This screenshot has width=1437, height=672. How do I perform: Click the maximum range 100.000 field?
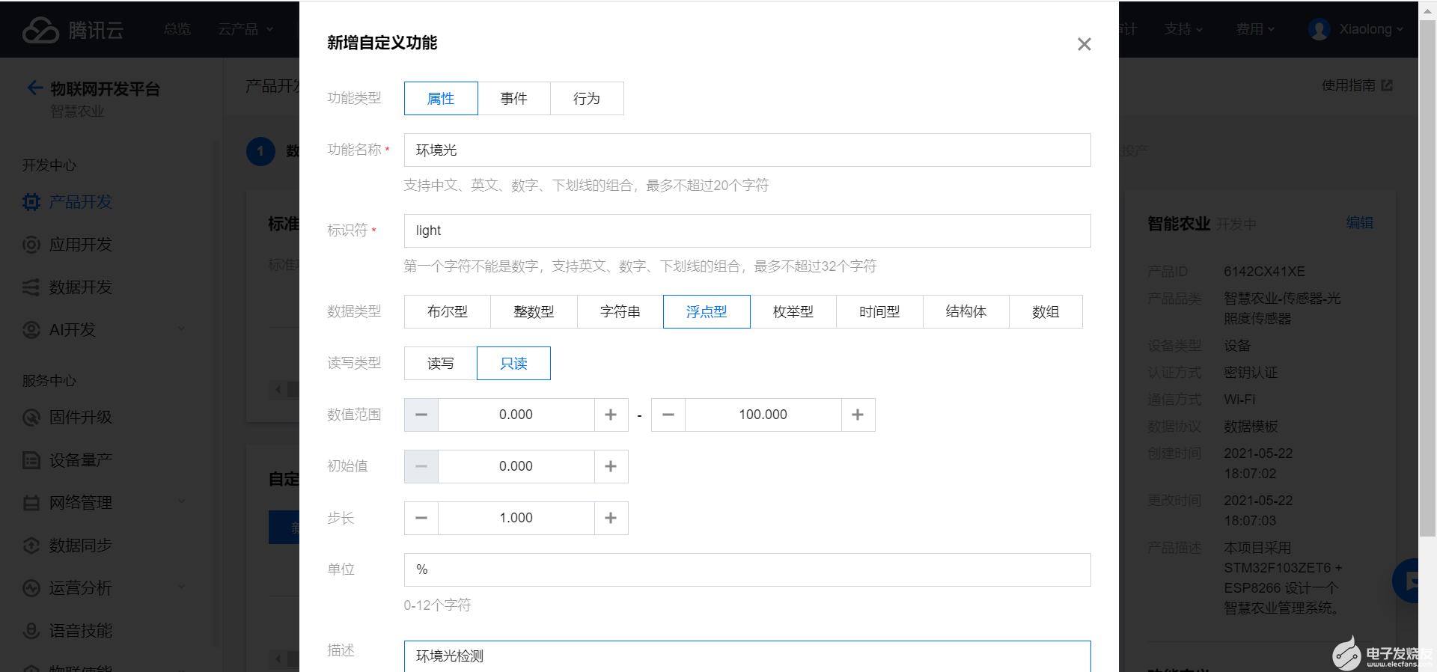coord(763,415)
